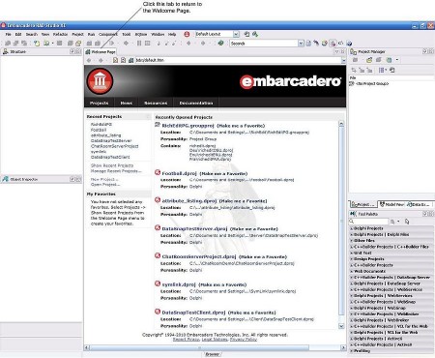Image resolution: width=435 pixels, height=358 pixels.
Task: Click the Pause icon in debug toolbar
Action: 139,43
